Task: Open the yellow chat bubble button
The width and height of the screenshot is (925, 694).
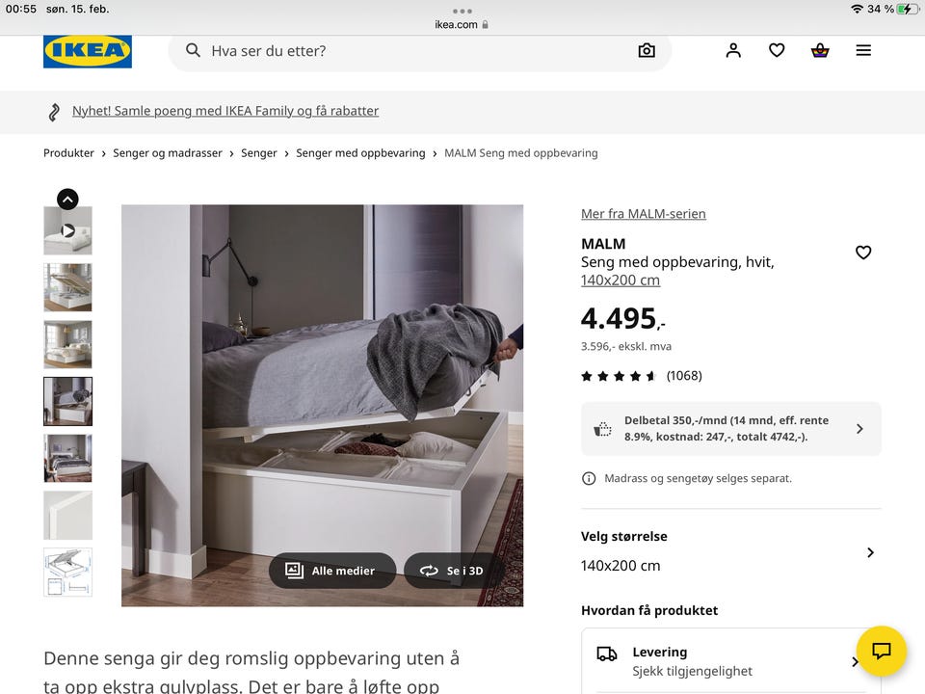Action: click(882, 651)
